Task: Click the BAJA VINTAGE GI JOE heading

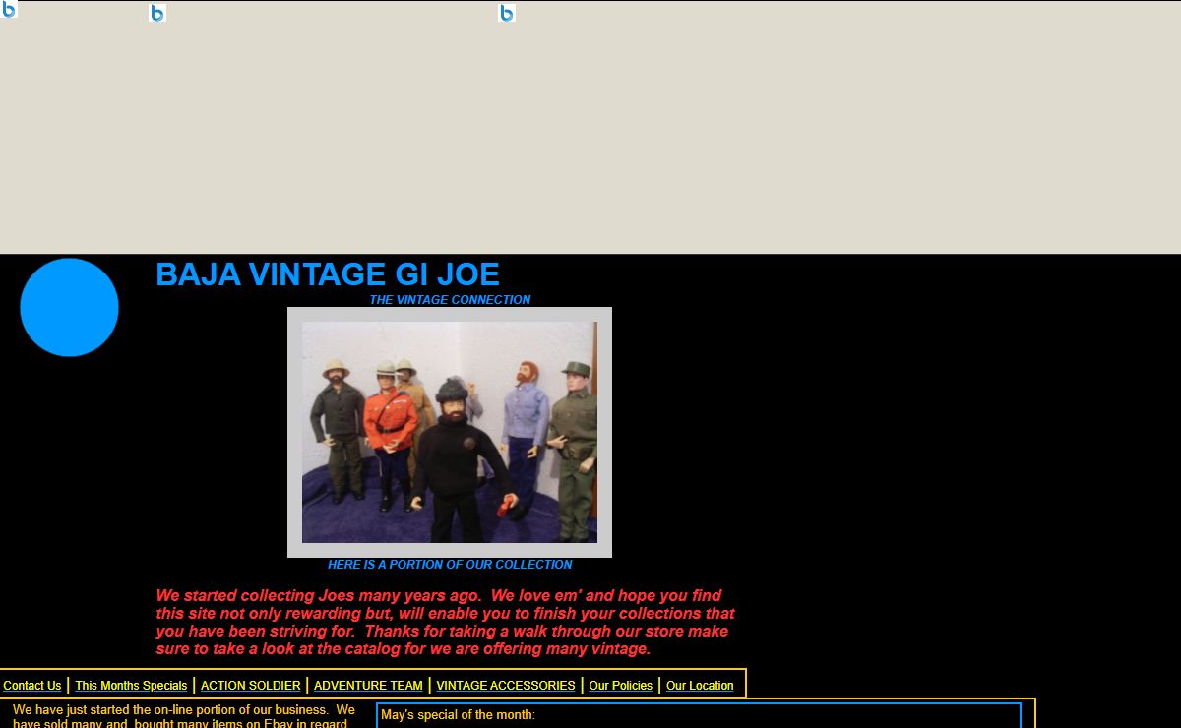Action: (x=328, y=274)
